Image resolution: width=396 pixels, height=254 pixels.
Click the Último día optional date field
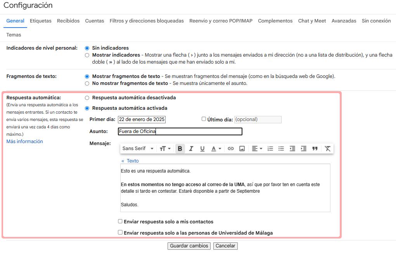(258, 119)
